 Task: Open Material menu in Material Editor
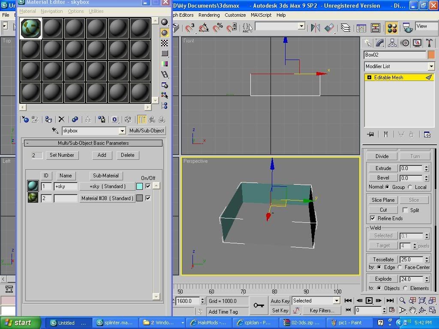27,11
